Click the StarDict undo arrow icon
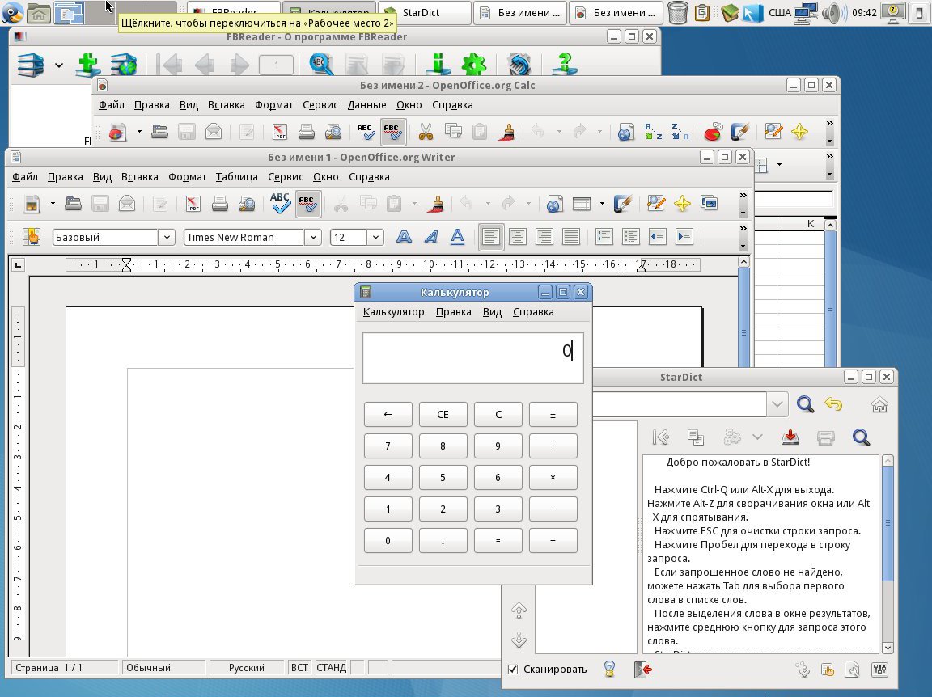This screenshot has width=932, height=697. (x=833, y=404)
